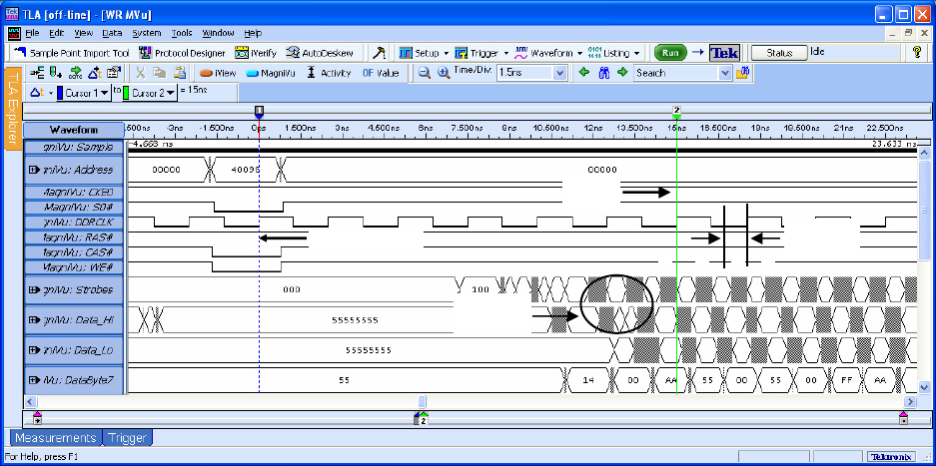
Task: Click the horizontal scrollbar thumb
Action: 422,401
